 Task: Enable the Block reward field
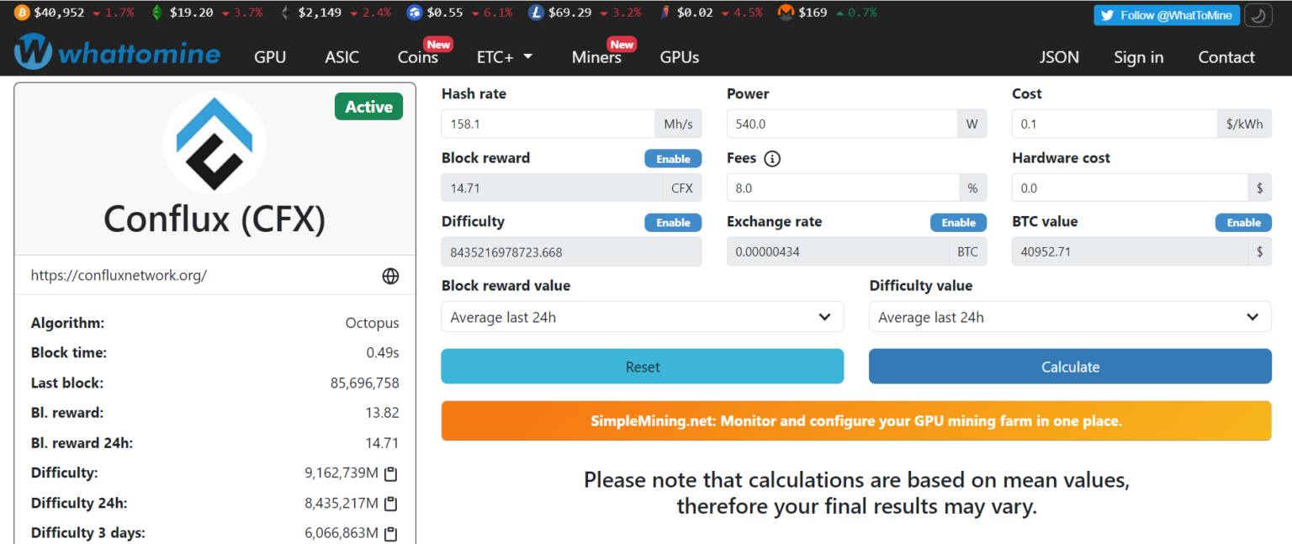pyautogui.click(x=672, y=158)
